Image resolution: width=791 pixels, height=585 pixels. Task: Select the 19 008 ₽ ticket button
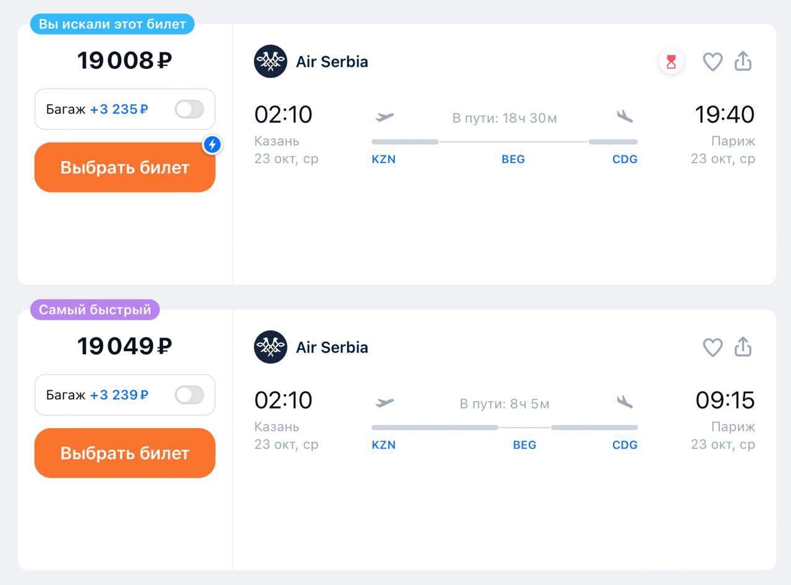point(125,167)
